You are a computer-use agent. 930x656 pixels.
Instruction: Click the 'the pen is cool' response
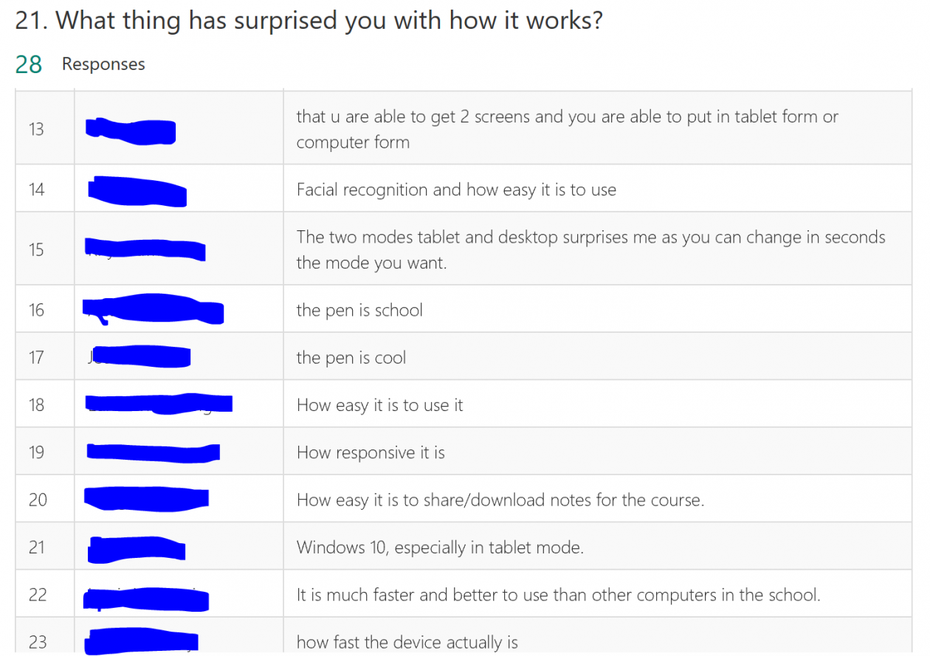[351, 358]
